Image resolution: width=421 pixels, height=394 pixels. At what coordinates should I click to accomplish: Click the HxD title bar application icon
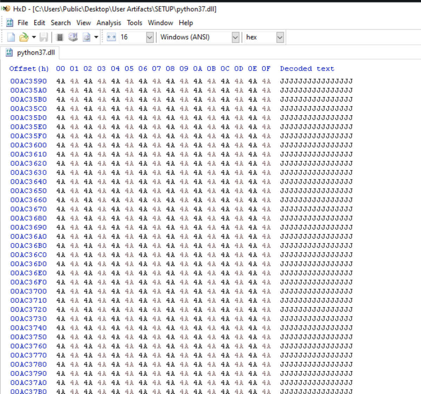click(6, 9)
